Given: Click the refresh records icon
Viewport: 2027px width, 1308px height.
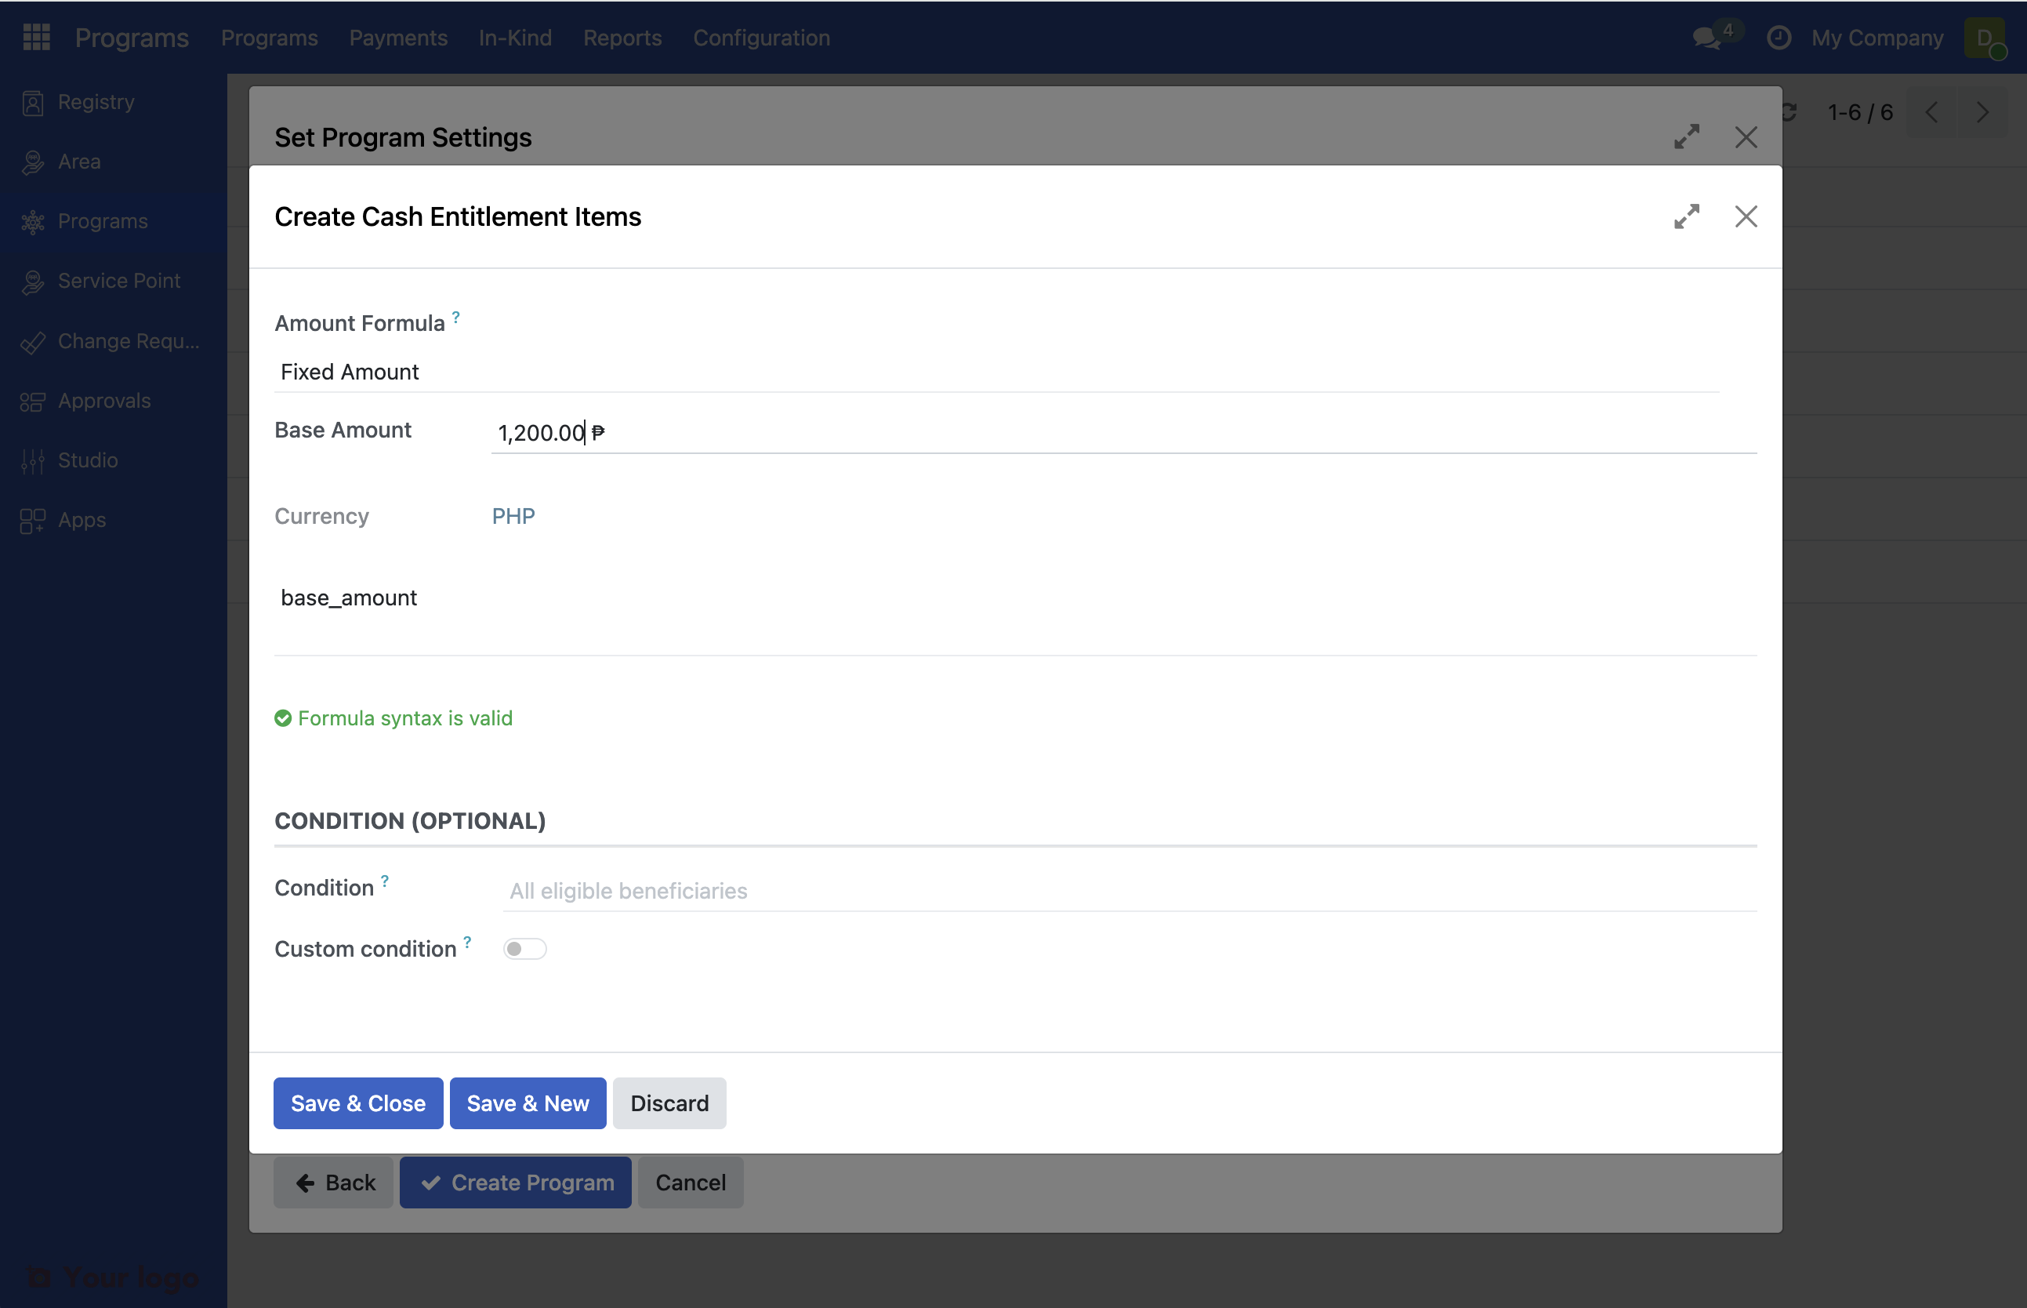Looking at the screenshot, I should (1790, 111).
